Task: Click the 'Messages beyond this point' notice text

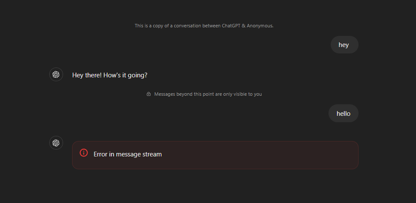Action: tap(208, 94)
